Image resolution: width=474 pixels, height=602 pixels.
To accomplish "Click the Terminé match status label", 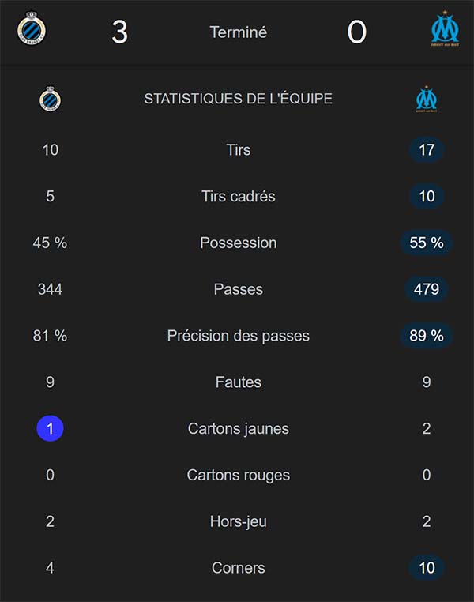I will tap(238, 32).
